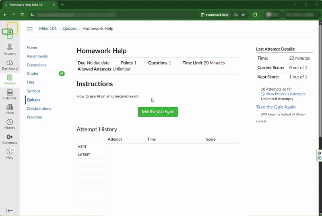The image size is (322, 216).
Task: Click View Previous Attempts link
Action: click(x=285, y=94)
